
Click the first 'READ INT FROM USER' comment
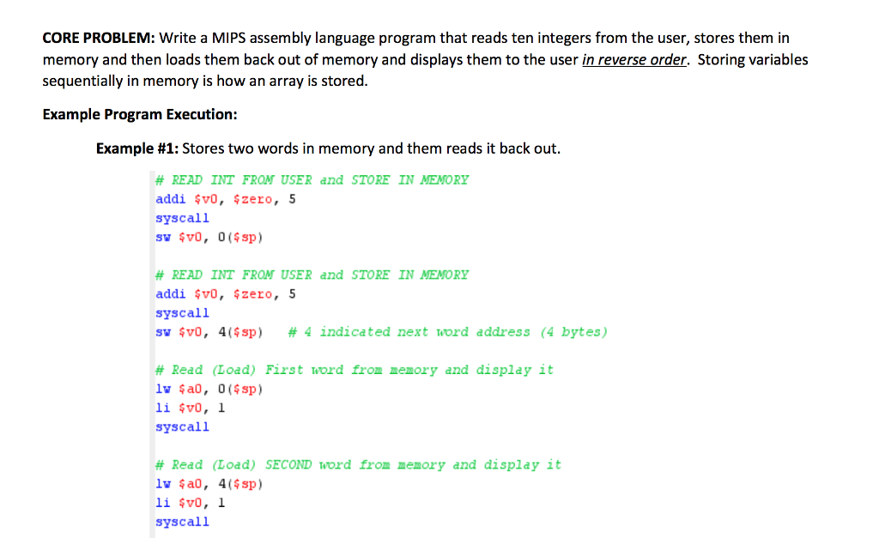[x=311, y=179]
